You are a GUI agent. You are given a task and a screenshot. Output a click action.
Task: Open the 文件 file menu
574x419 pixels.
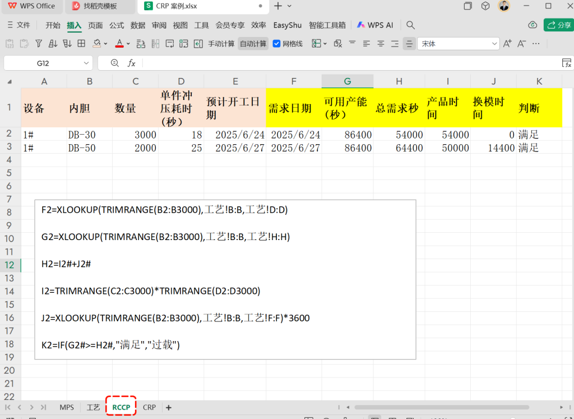click(x=19, y=25)
